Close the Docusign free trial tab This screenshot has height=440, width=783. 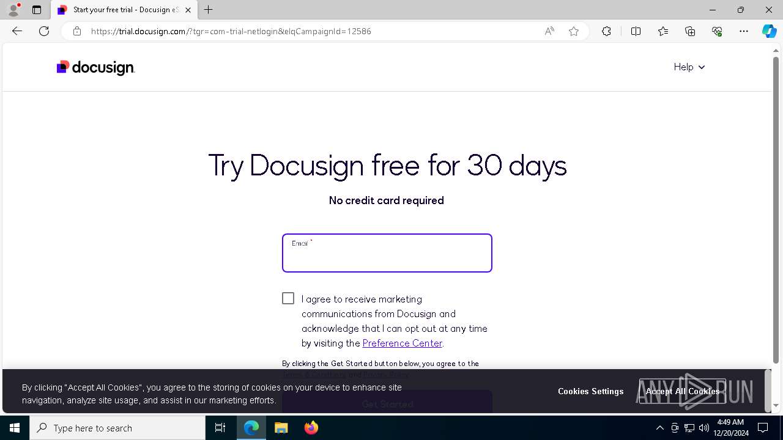[x=188, y=10]
